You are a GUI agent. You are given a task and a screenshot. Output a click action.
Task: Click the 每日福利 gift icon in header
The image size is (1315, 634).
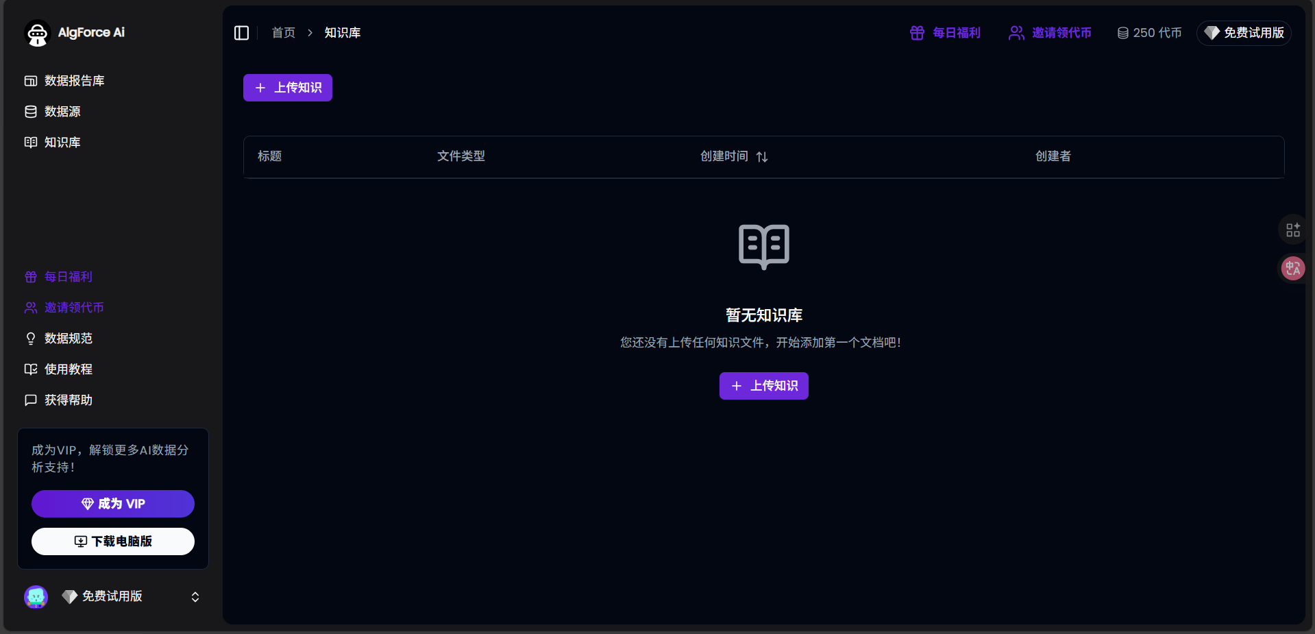click(917, 33)
